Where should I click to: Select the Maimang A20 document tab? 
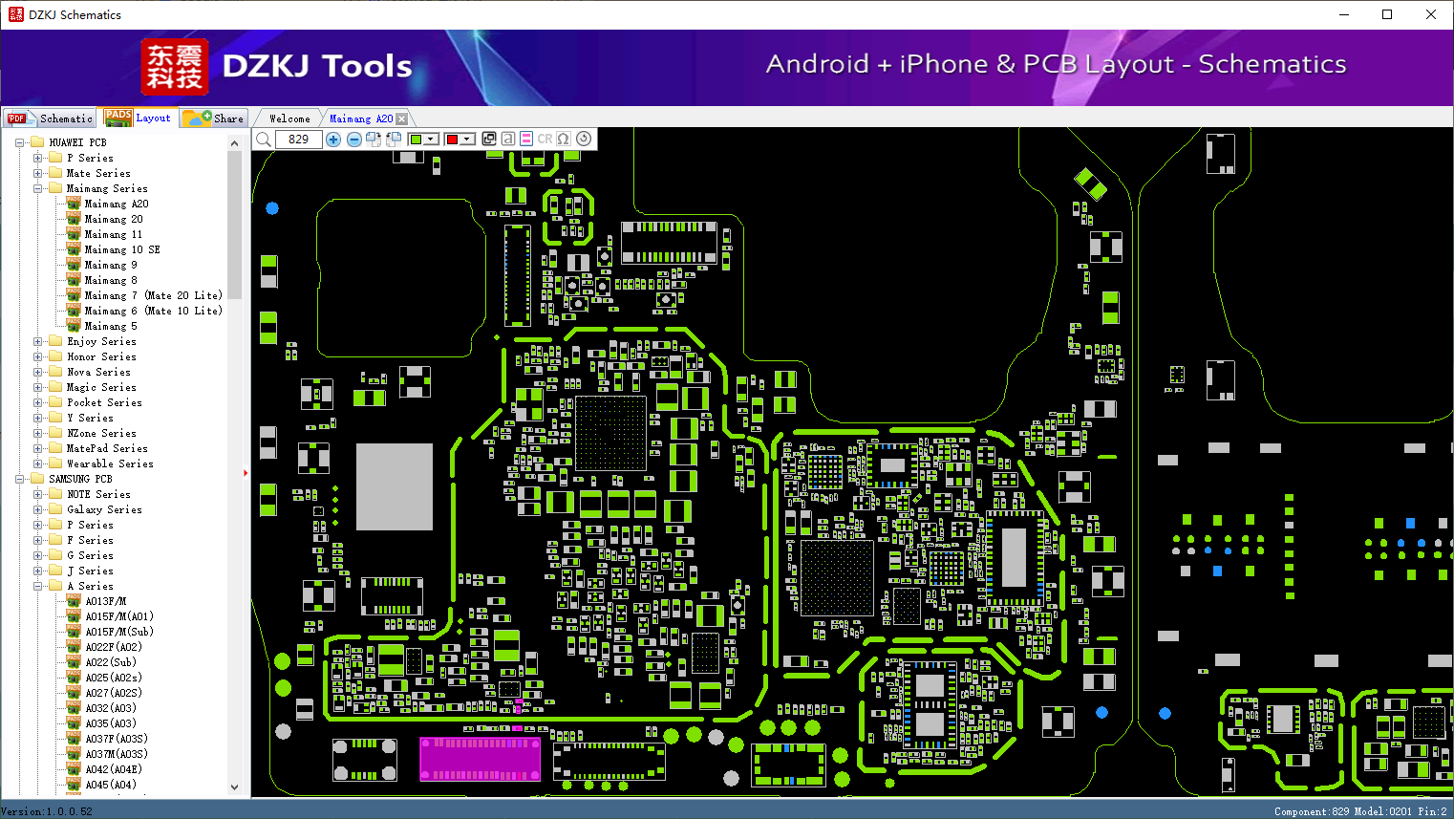361,119
